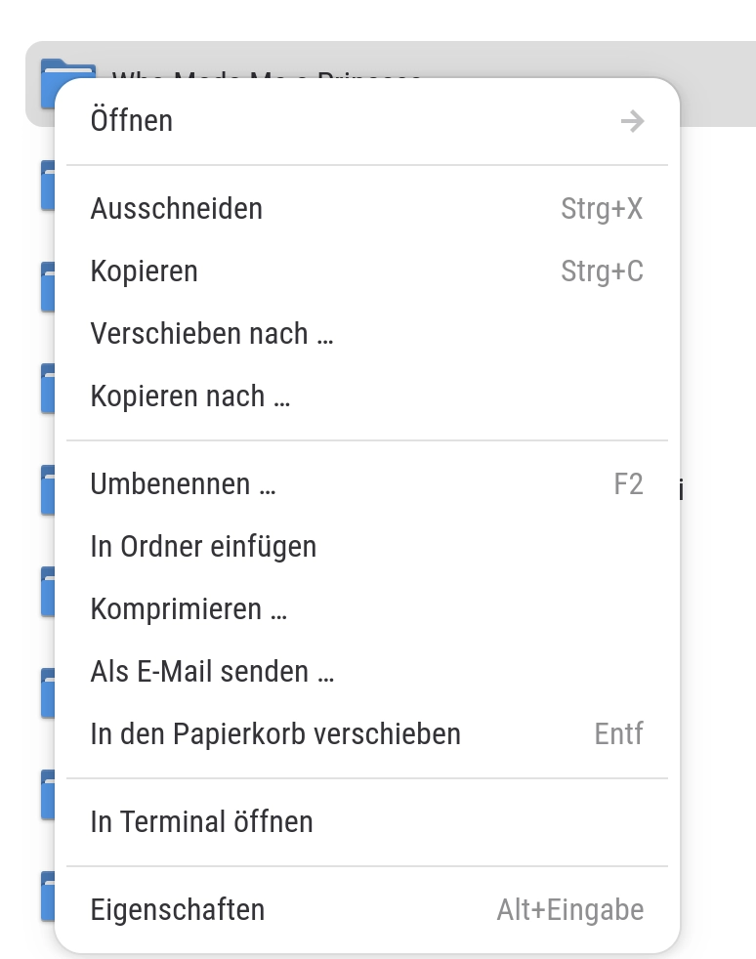Choose Ausschneiden from the context menu
756x959 pixels.
point(177,208)
